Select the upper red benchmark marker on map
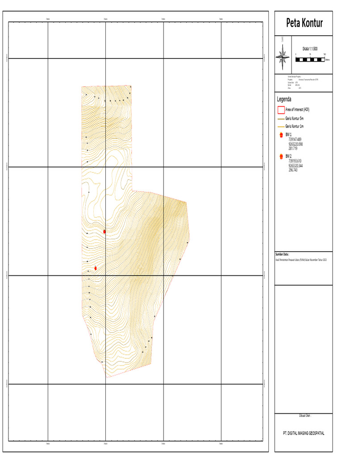This screenshot has height=457, width=343. [x=104, y=232]
